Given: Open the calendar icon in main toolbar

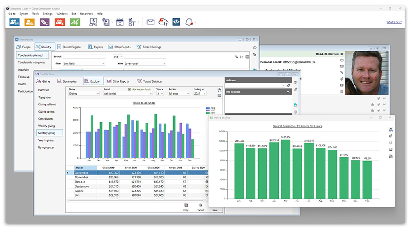Looking at the screenshot, I should click(x=120, y=22).
